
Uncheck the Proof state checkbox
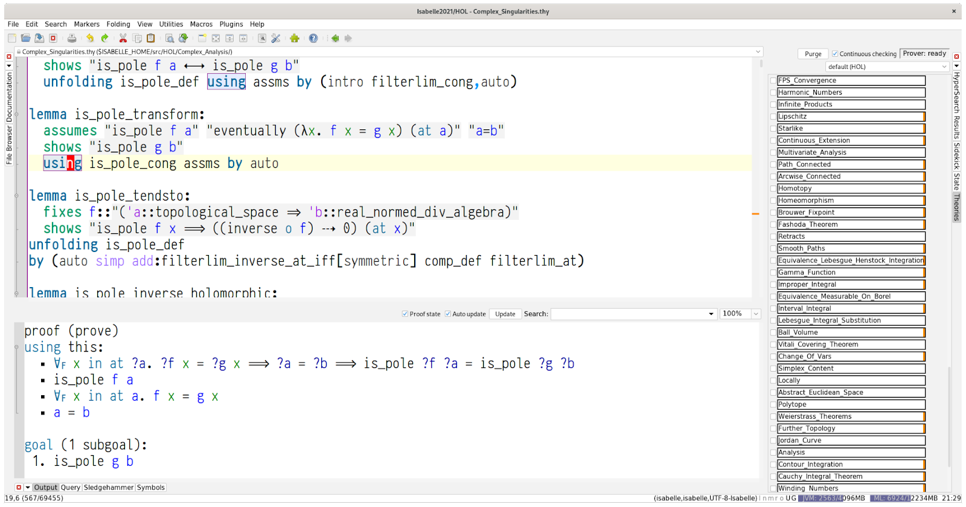405,314
